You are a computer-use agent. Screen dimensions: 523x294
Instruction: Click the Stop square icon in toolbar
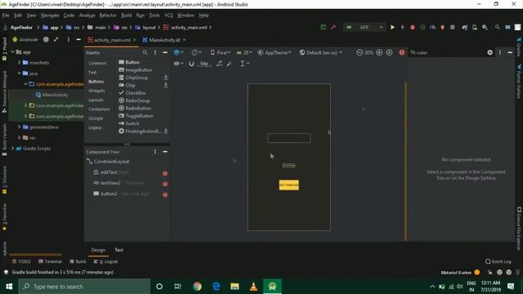453,27
